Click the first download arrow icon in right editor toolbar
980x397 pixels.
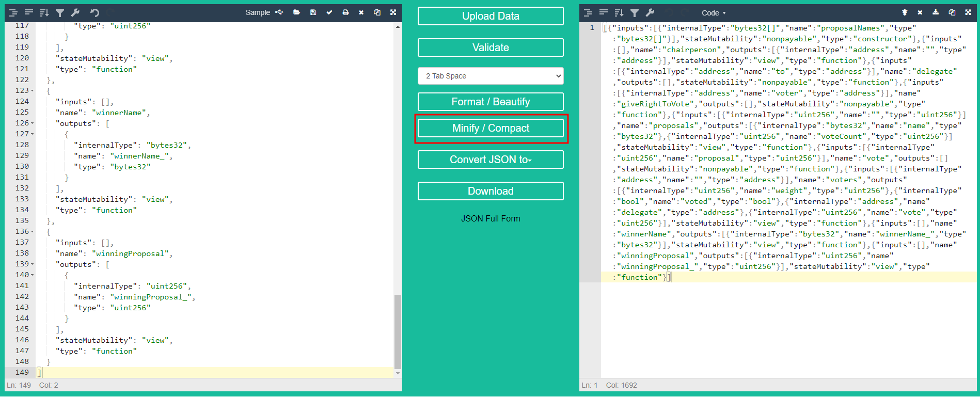point(905,12)
